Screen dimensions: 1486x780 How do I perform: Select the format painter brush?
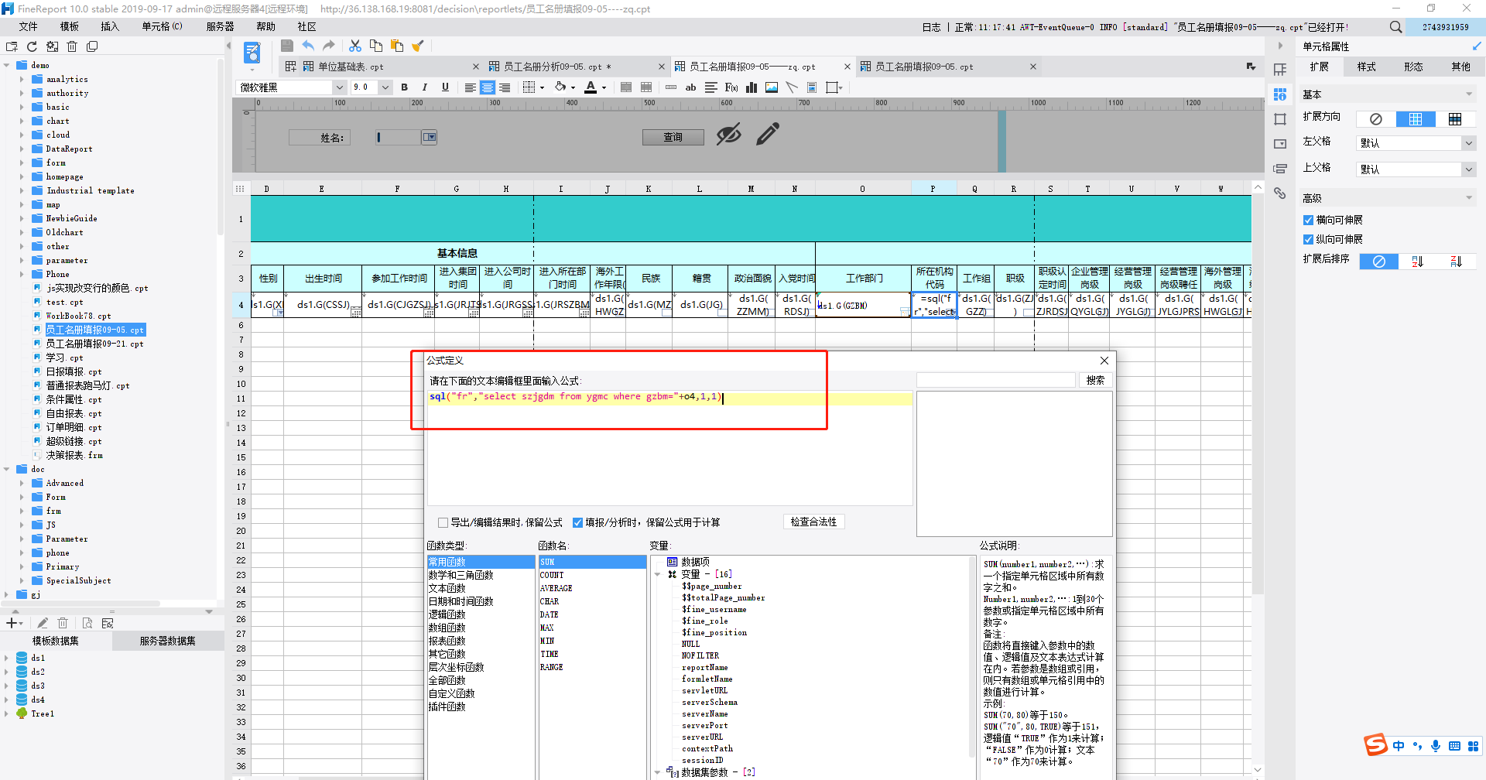tap(418, 46)
